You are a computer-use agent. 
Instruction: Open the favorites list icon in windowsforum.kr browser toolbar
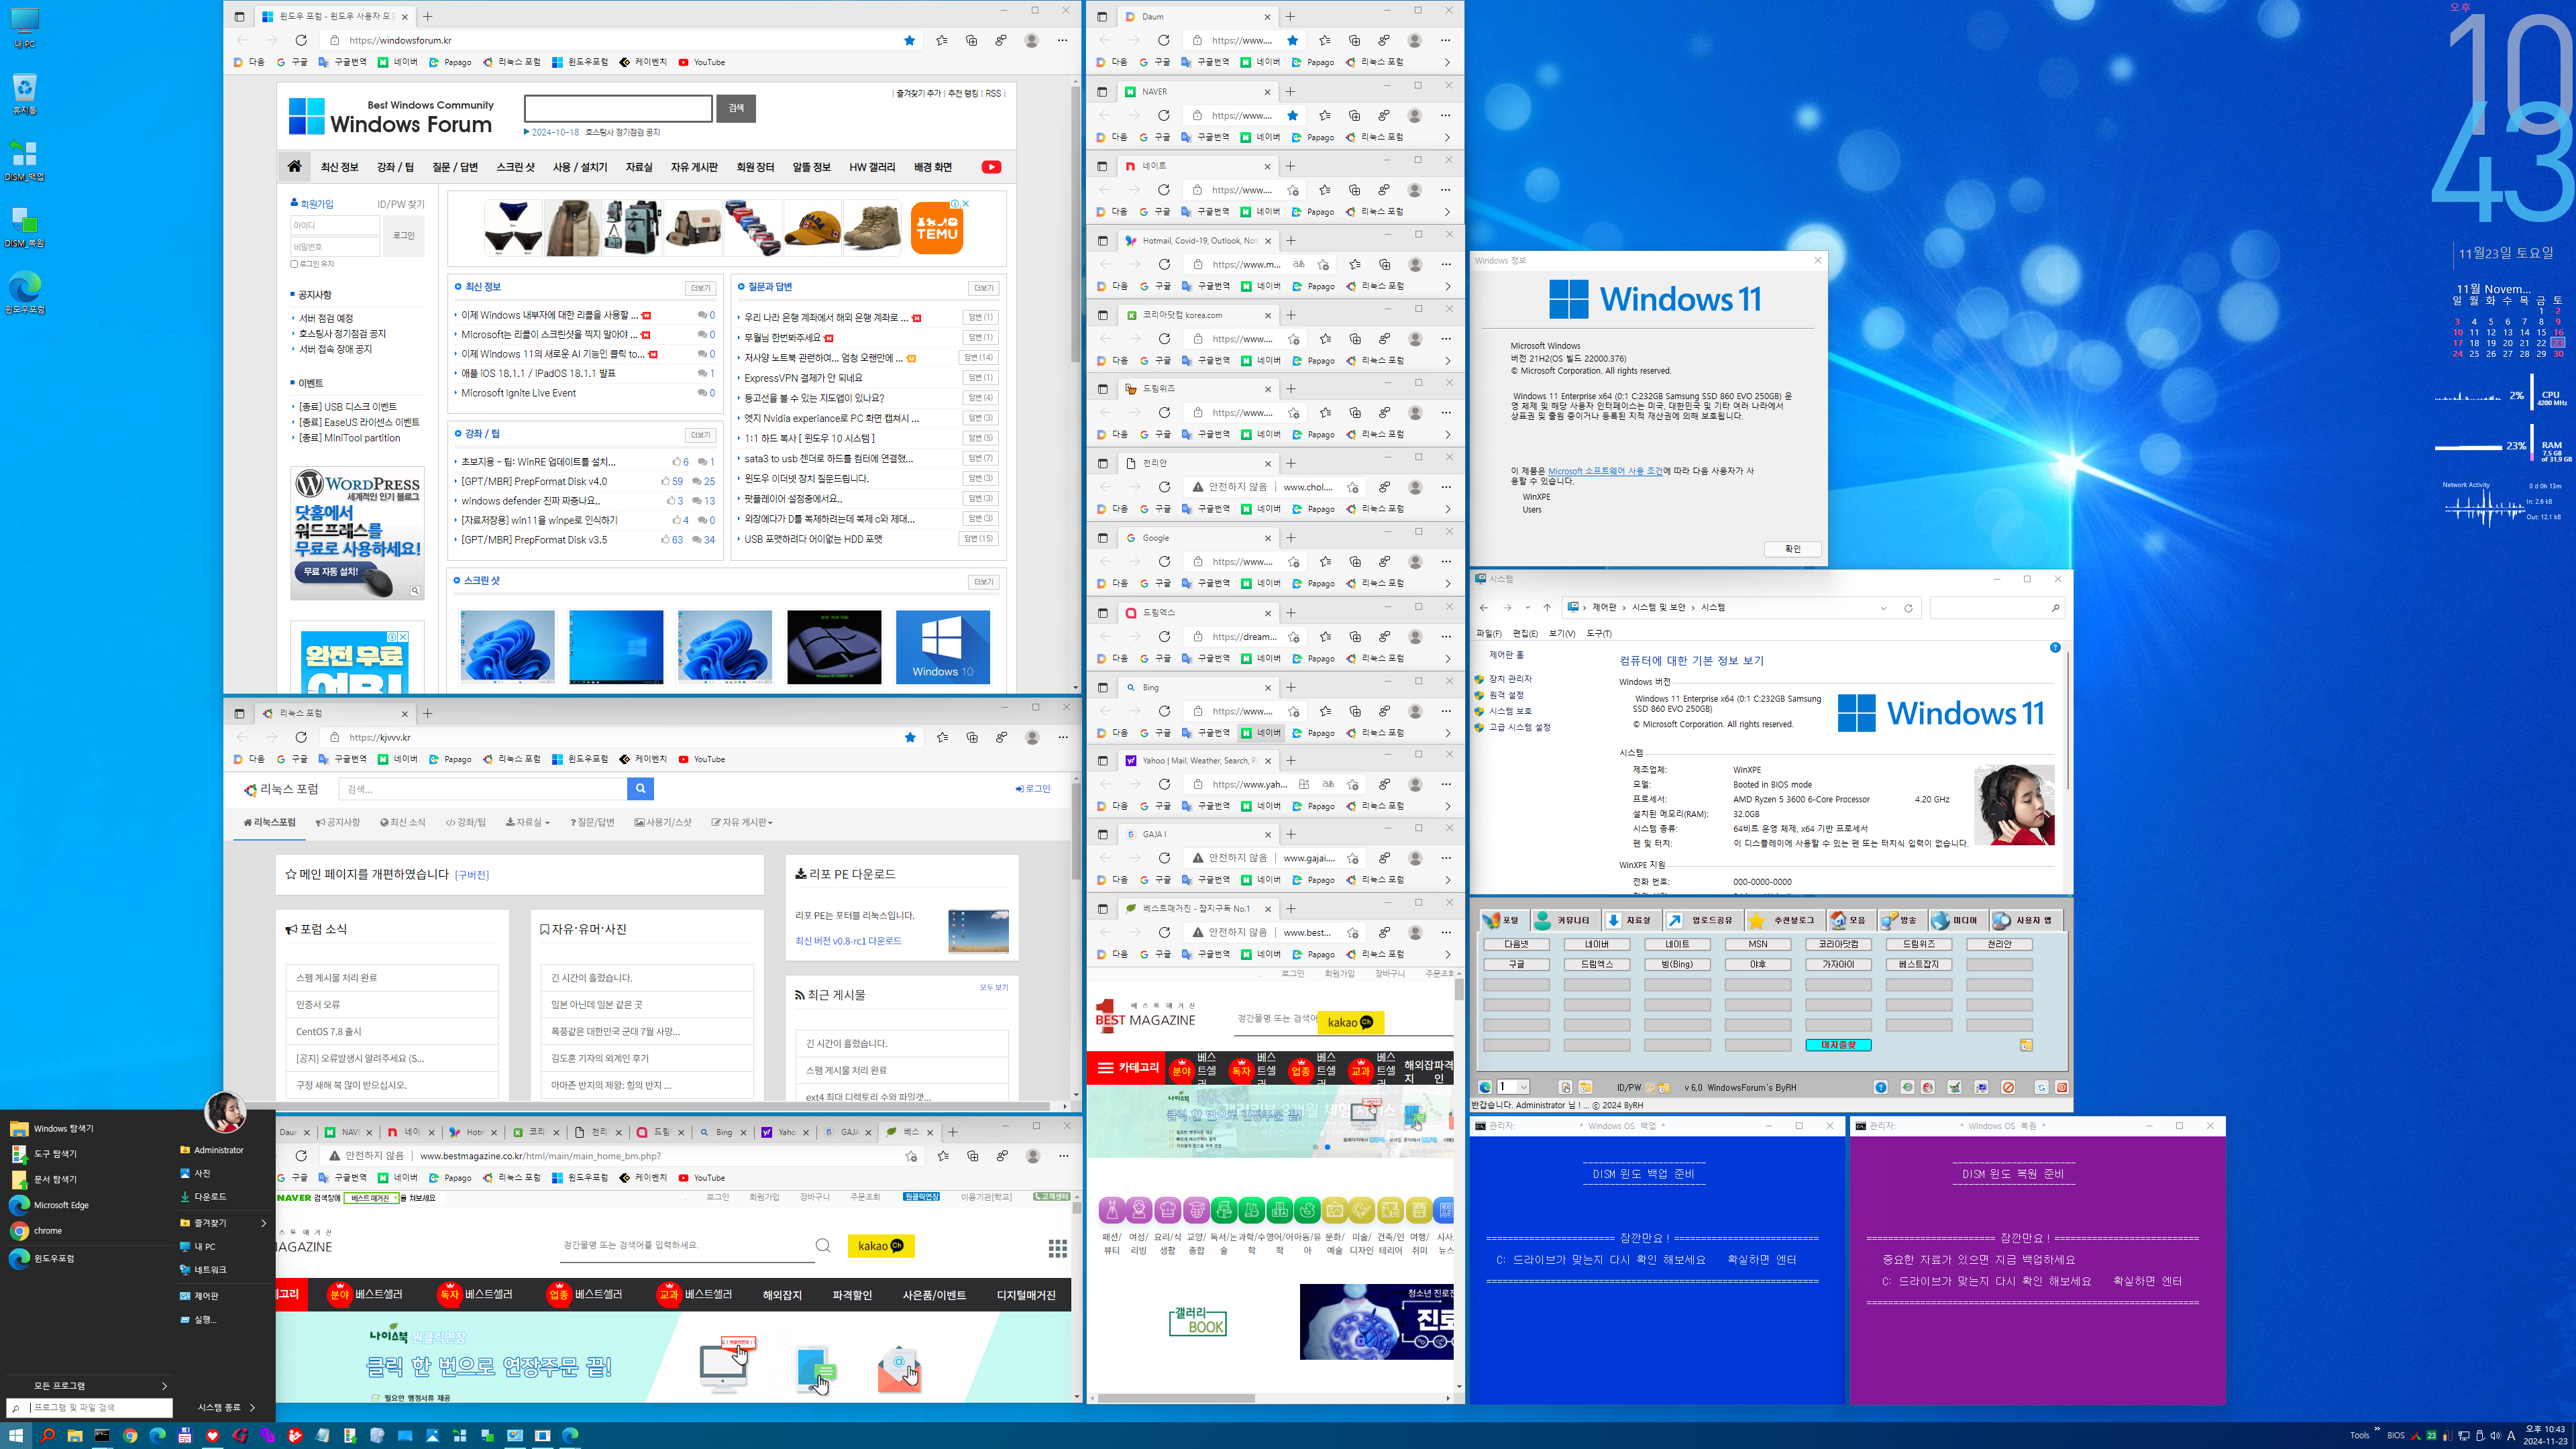pos(942,40)
